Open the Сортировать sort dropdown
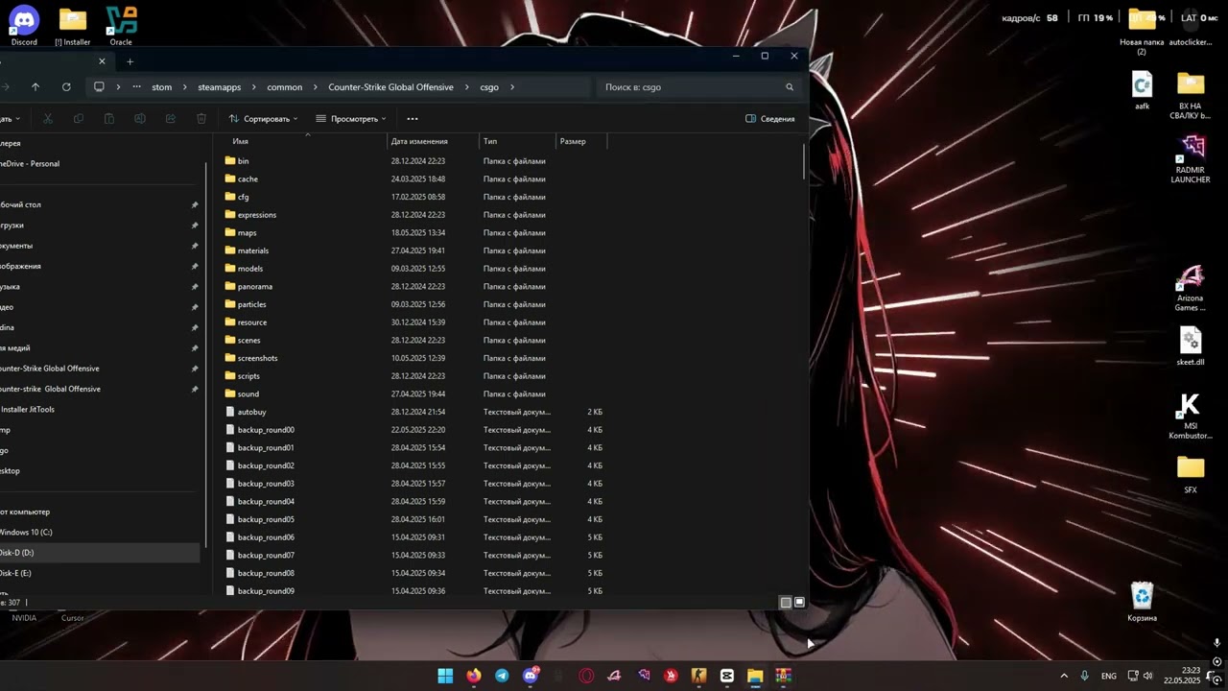 tap(264, 119)
